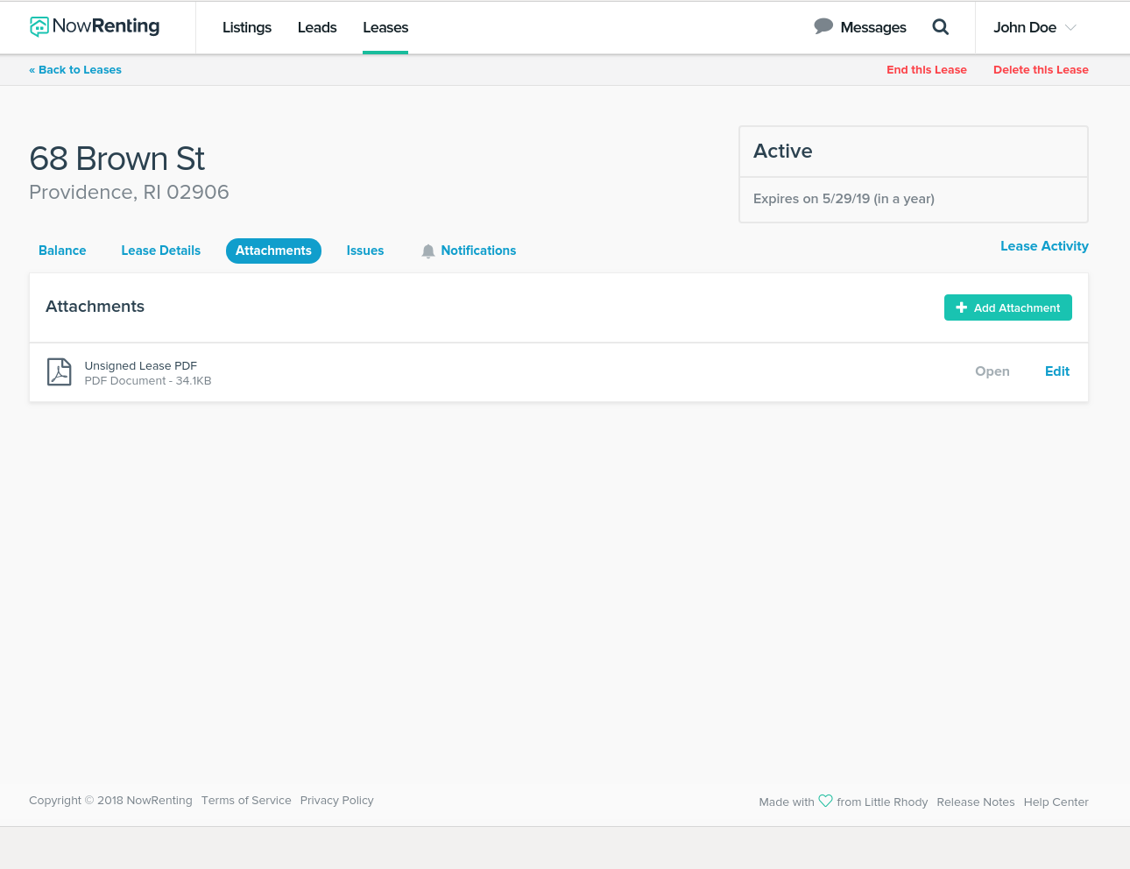Click Copyright 2018 NowRenting text

(x=110, y=801)
